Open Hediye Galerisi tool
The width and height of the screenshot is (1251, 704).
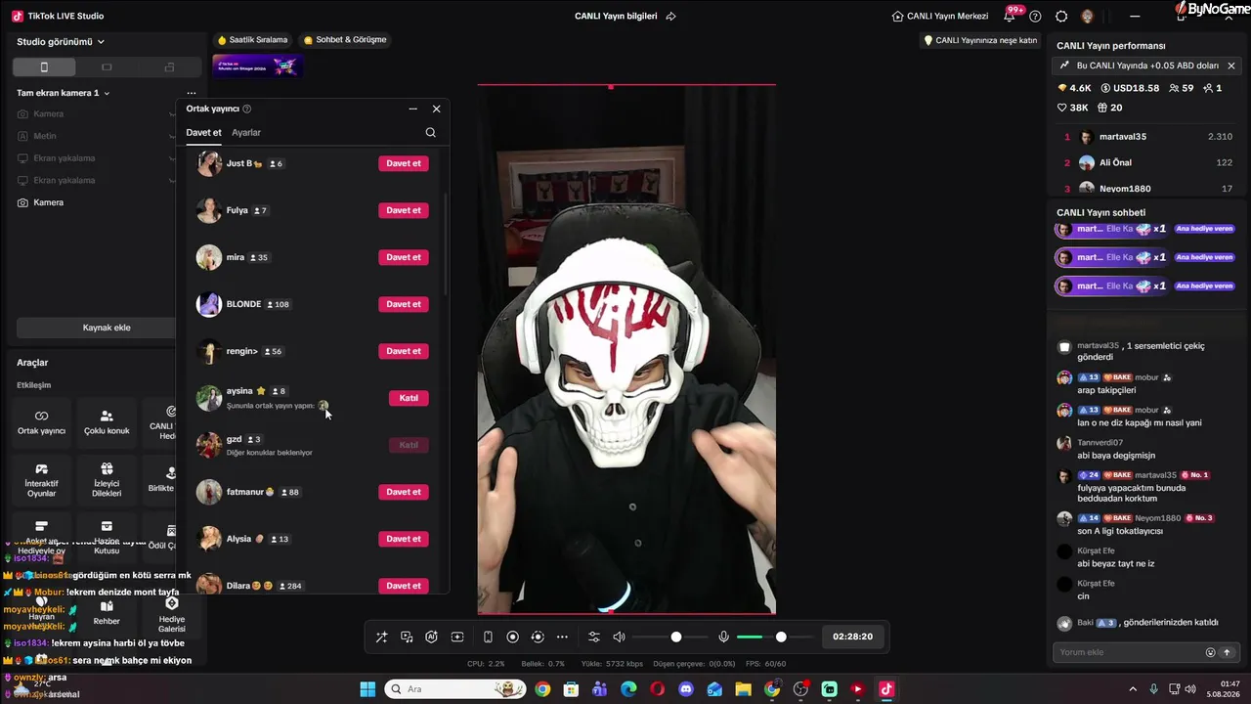171,613
